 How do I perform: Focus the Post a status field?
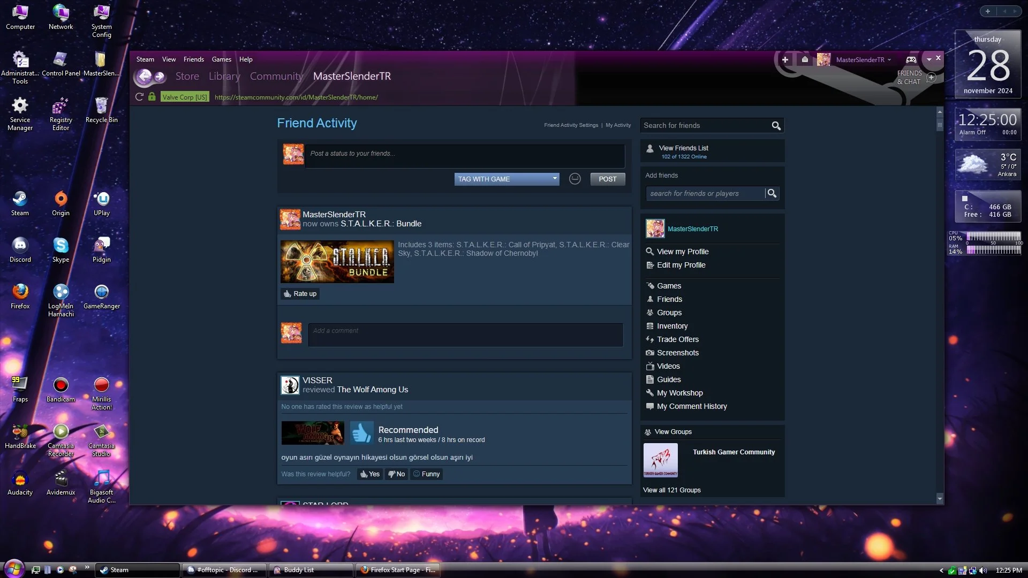point(464,156)
